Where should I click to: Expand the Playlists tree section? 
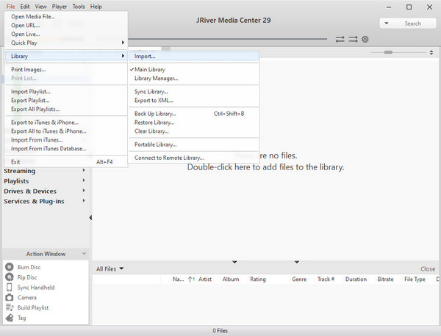(84, 180)
